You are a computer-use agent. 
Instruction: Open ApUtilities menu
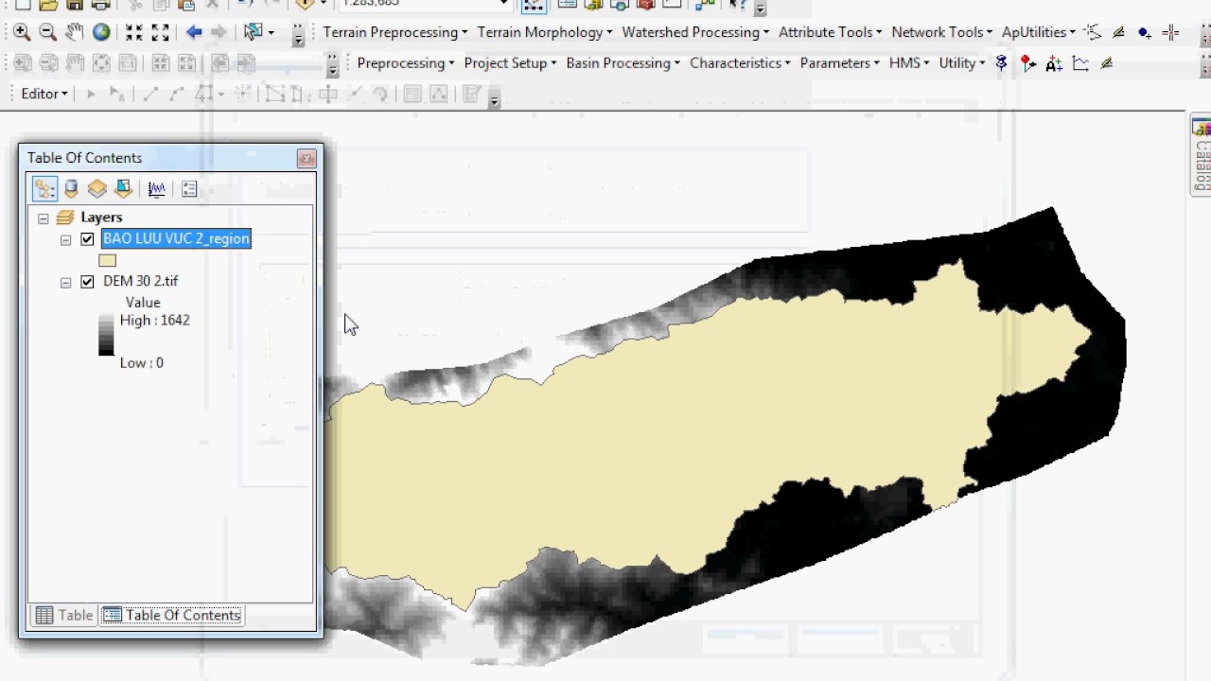1039,32
